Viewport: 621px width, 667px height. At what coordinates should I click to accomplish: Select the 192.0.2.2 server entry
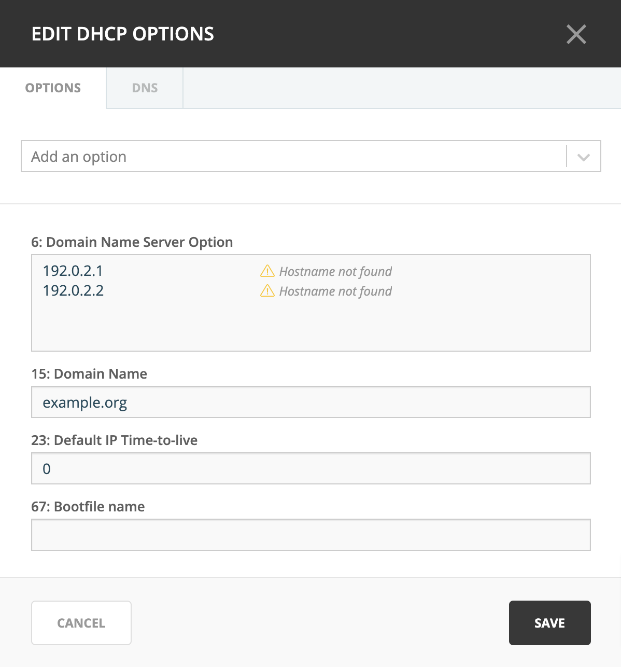coord(73,290)
